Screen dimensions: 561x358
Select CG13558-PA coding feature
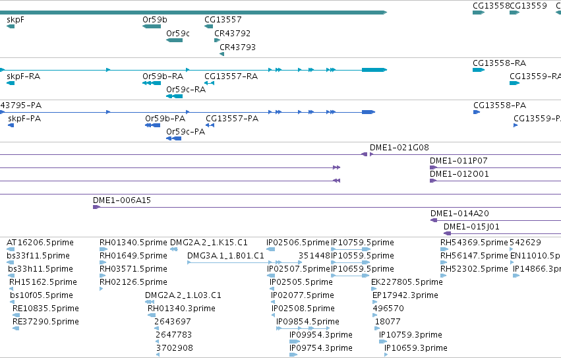coord(477,112)
